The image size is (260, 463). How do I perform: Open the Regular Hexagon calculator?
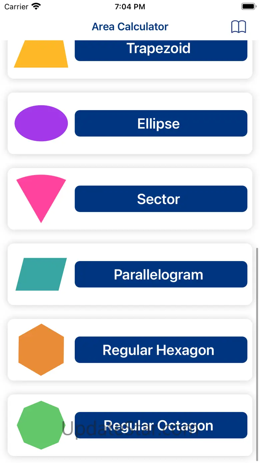point(161,350)
